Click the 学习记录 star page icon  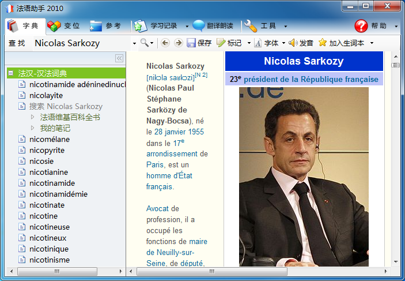(140, 26)
